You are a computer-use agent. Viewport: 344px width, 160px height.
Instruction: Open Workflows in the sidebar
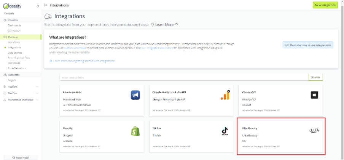click(14, 42)
